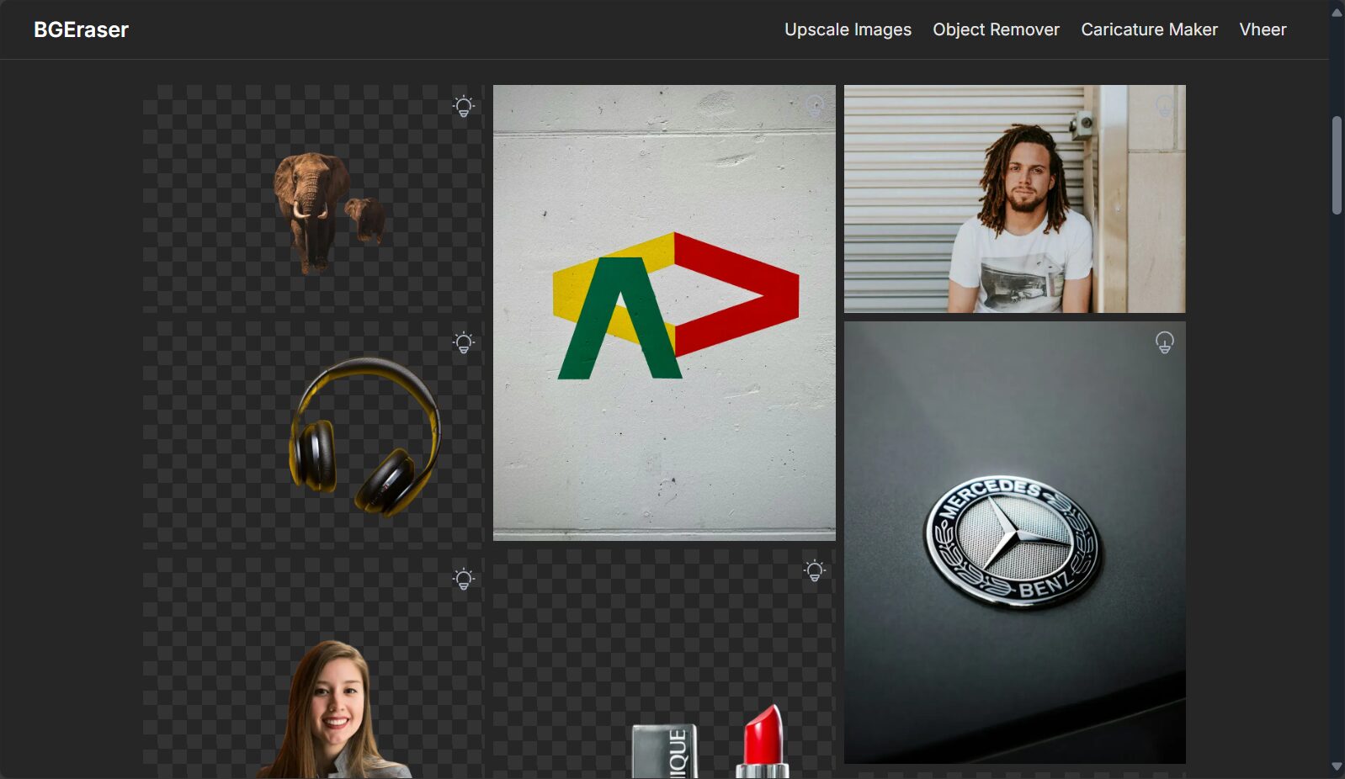Open the painted logo wall image
This screenshot has height=779, width=1345.
pyautogui.click(x=664, y=313)
